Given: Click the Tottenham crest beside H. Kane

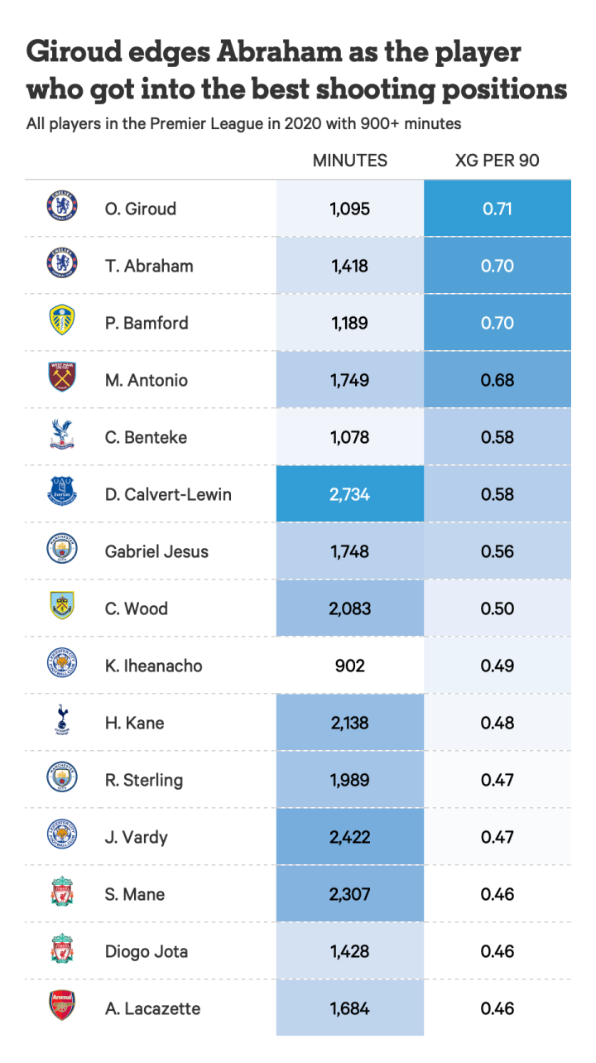Looking at the screenshot, I should click(x=62, y=720).
